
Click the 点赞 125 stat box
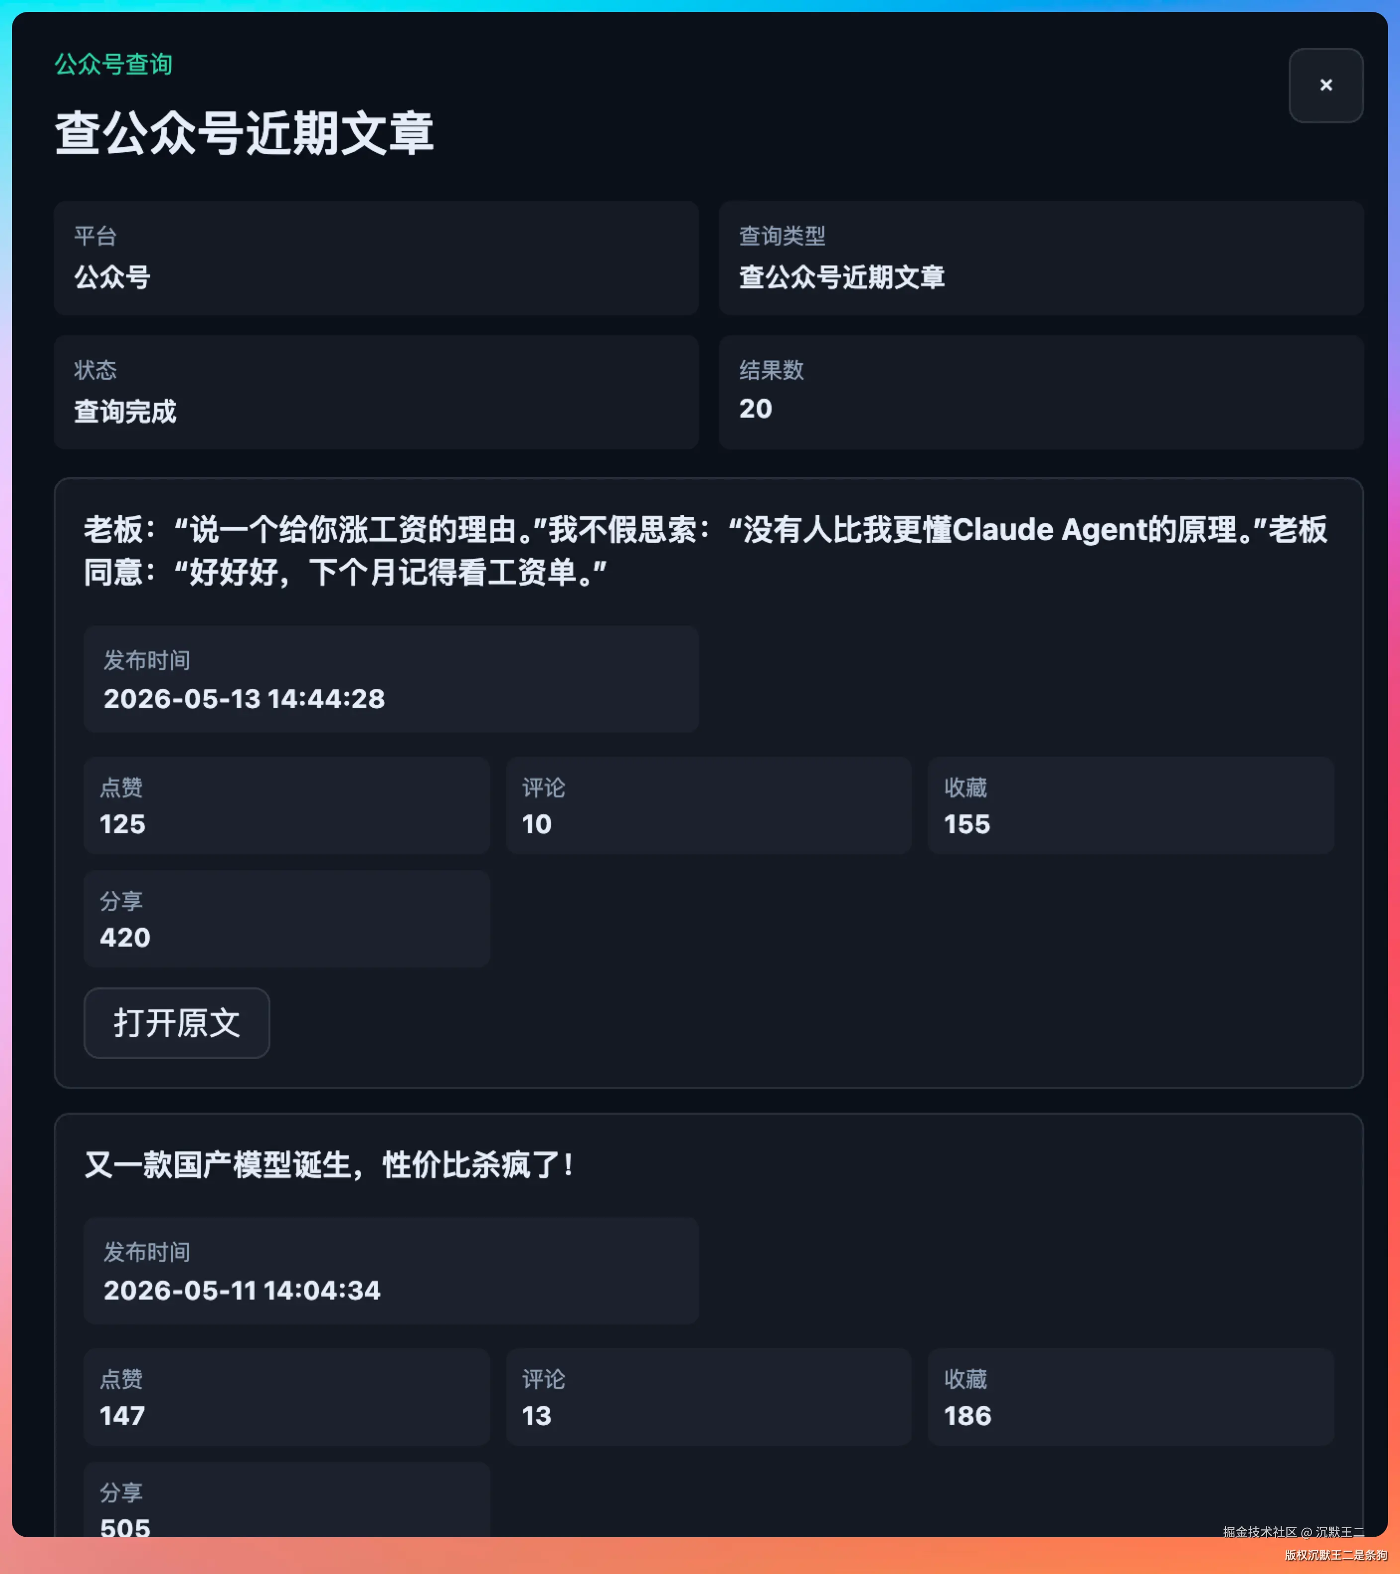click(286, 805)
